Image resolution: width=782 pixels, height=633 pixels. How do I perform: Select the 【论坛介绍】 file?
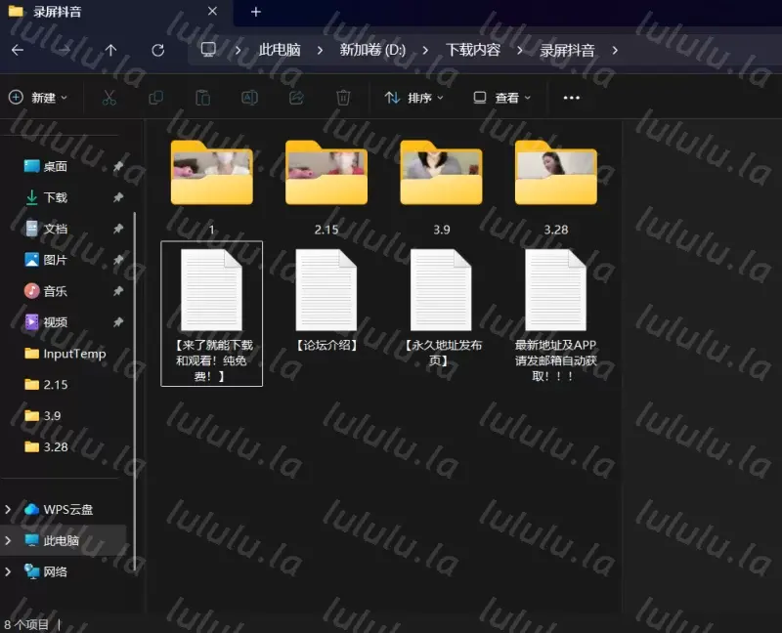point(326,301)
